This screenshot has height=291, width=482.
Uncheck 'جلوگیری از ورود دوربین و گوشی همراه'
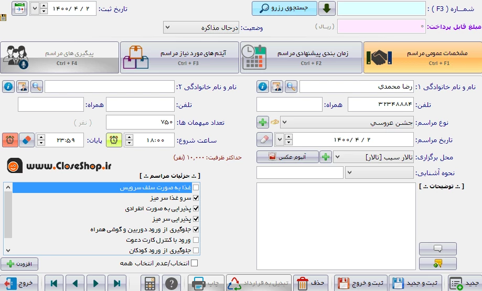pos(196,229)
